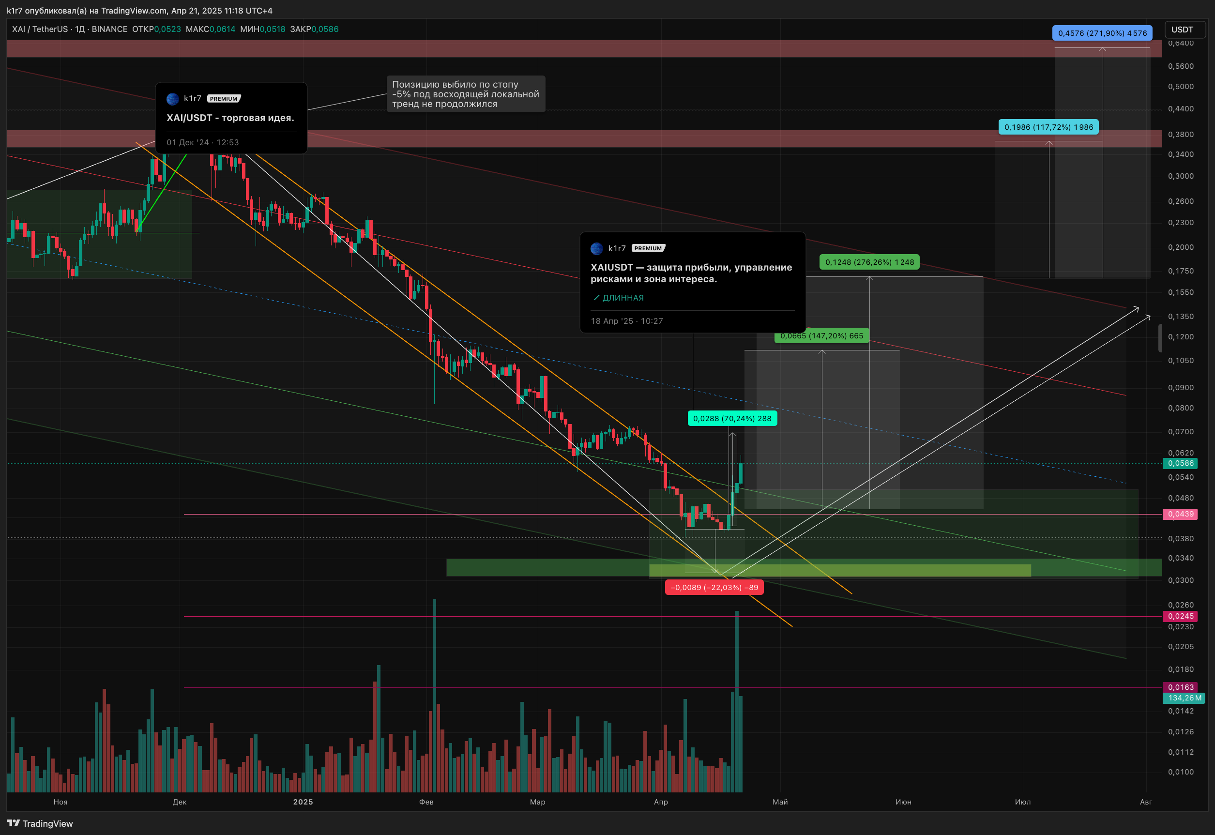Click the 'Июл' month label on time axis

[x=1022, y=802]
